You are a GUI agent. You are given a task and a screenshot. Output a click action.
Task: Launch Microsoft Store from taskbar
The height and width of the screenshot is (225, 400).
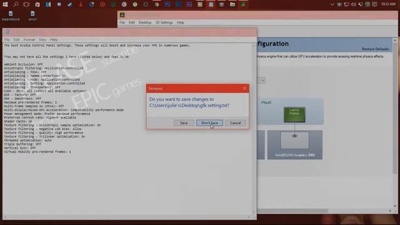[x=37, y=4]
